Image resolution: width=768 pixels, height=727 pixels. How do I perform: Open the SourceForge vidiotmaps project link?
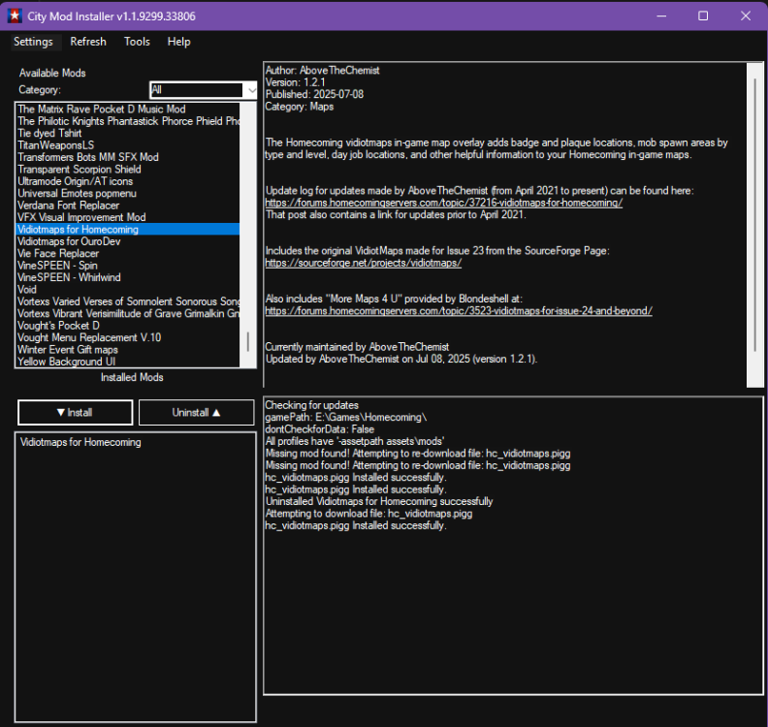coord(364,263)
